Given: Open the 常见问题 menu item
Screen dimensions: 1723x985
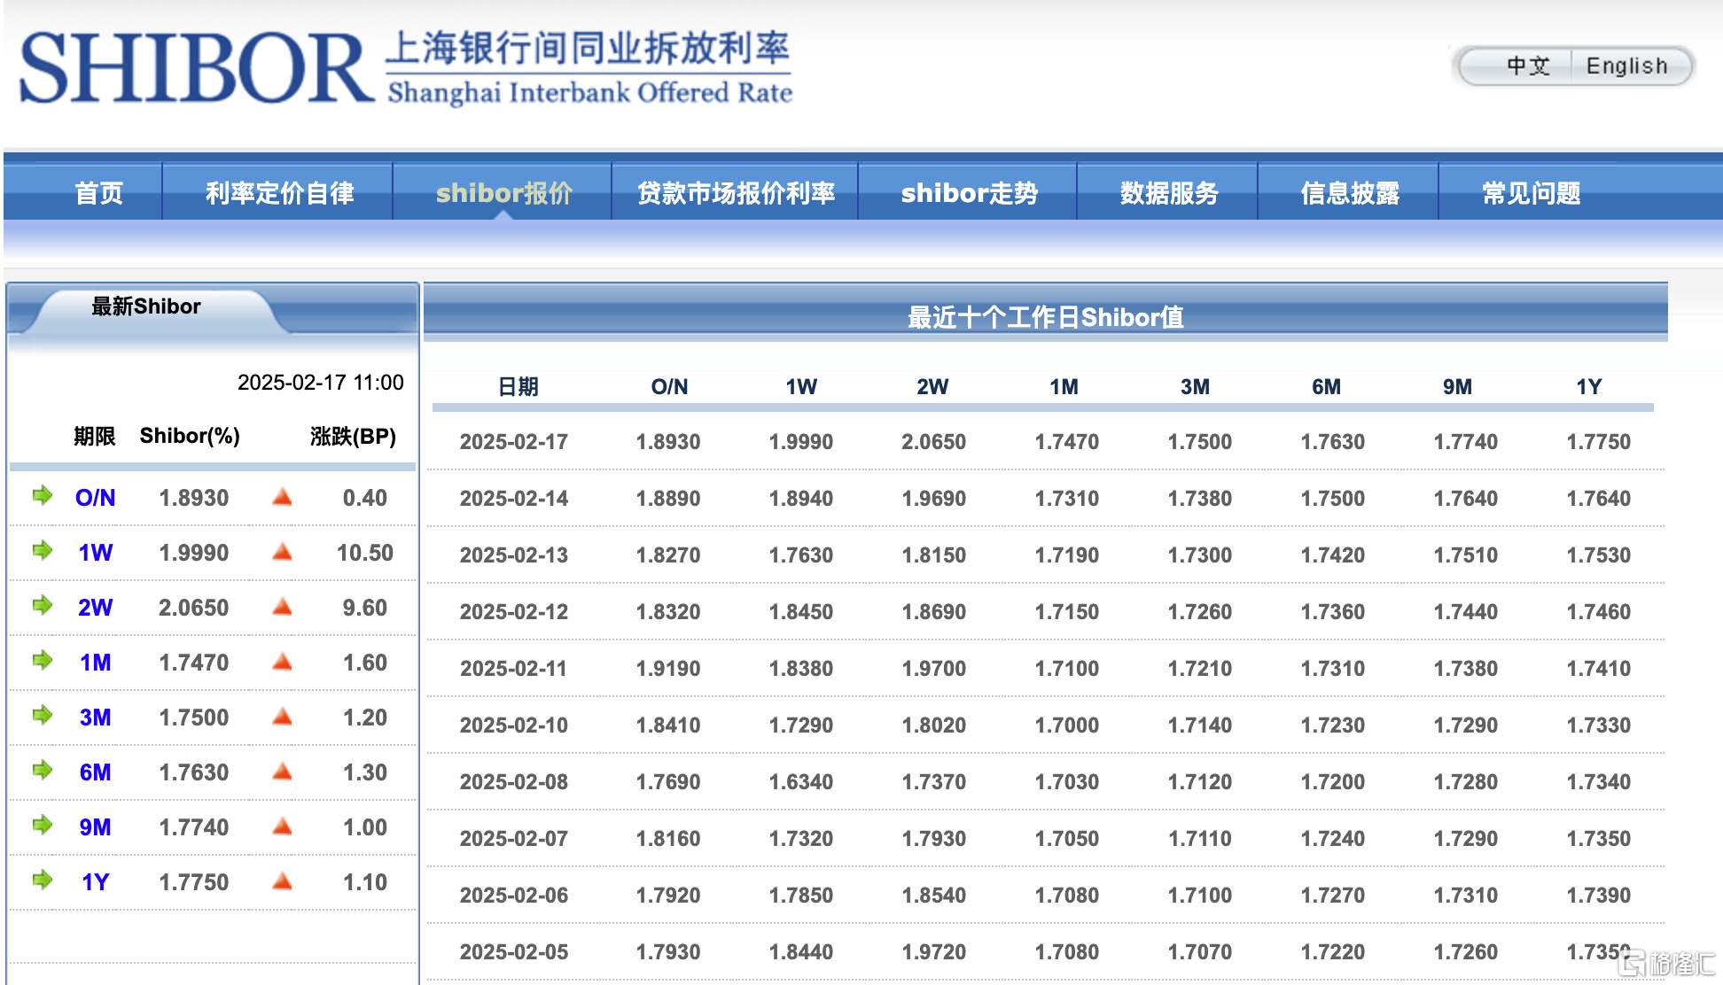Looking at the screenshot, I should coord(1532,193).
